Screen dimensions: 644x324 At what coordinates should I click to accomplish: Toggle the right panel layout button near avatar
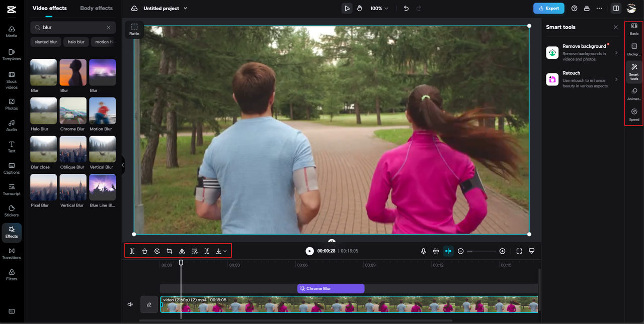coord(616,9)
